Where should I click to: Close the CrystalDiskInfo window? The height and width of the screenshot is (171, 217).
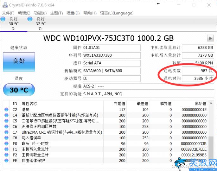(x=209, y=5)
